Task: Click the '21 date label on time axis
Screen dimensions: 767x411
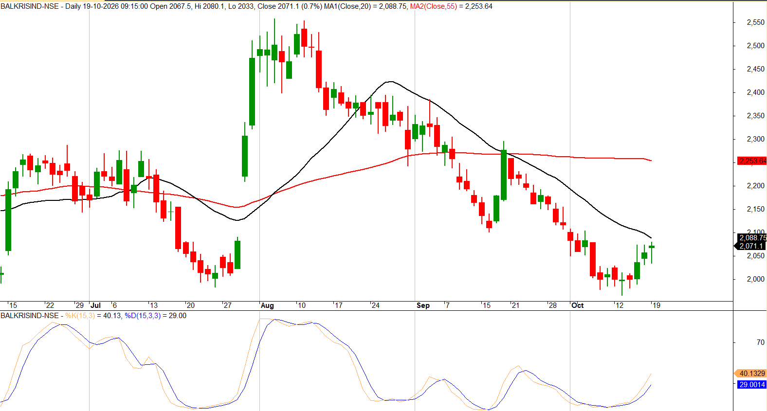Action: click(x=515, y=305)
